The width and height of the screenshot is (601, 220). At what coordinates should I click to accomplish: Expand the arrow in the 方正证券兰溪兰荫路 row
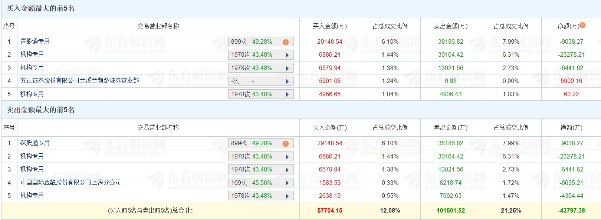287,81
